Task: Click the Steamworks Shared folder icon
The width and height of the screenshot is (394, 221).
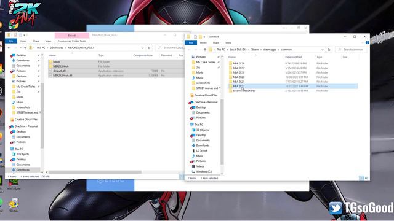Action: coord(230,91)
